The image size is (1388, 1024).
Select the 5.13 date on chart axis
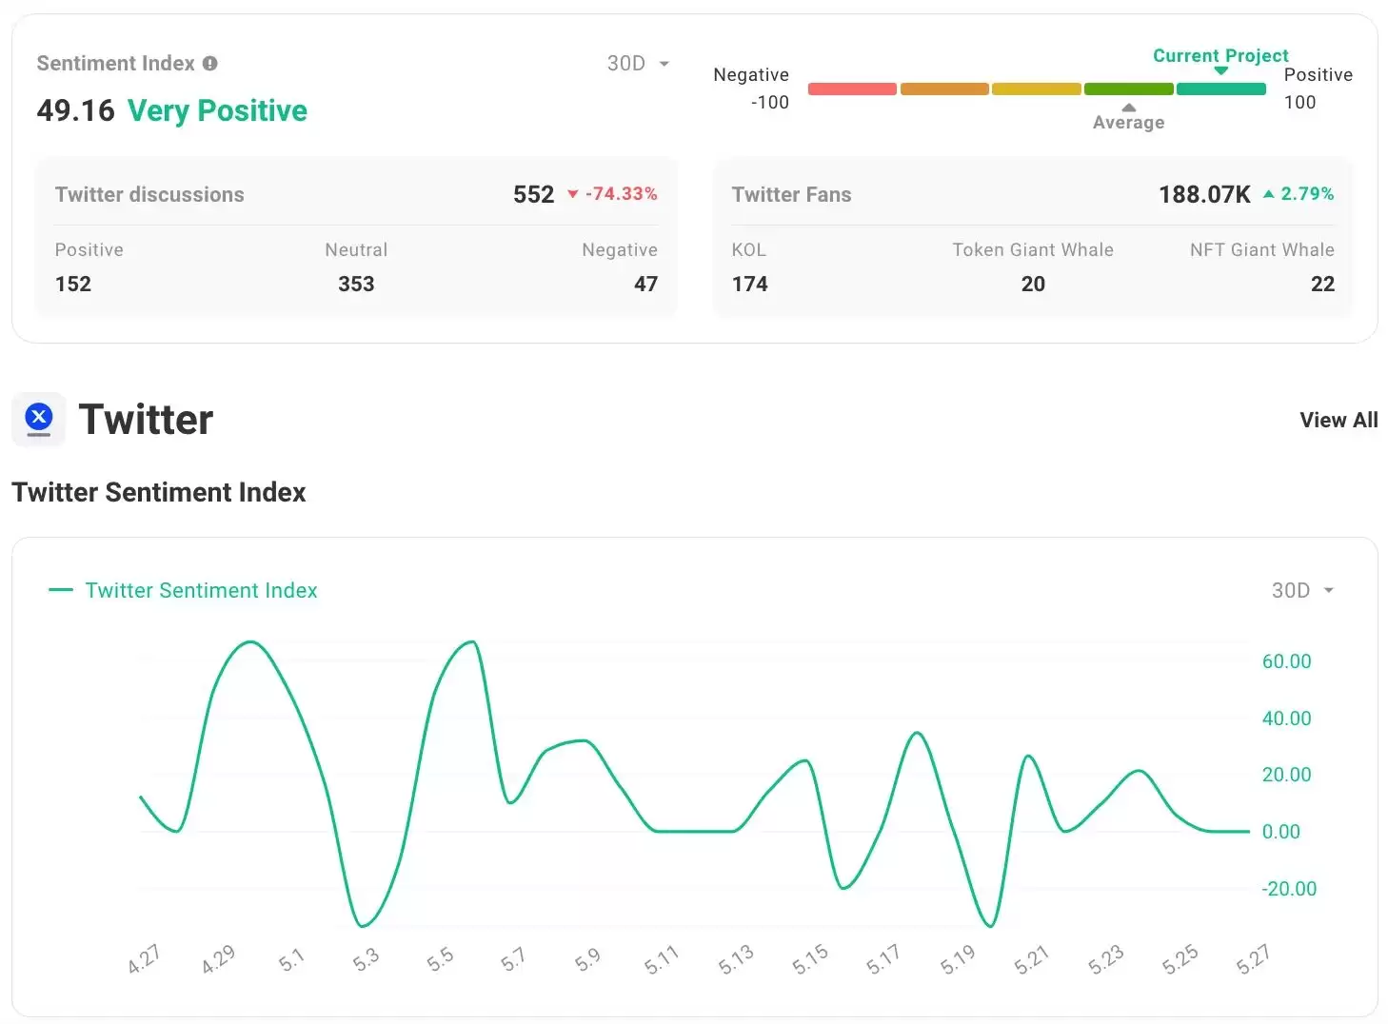[736, 959]
